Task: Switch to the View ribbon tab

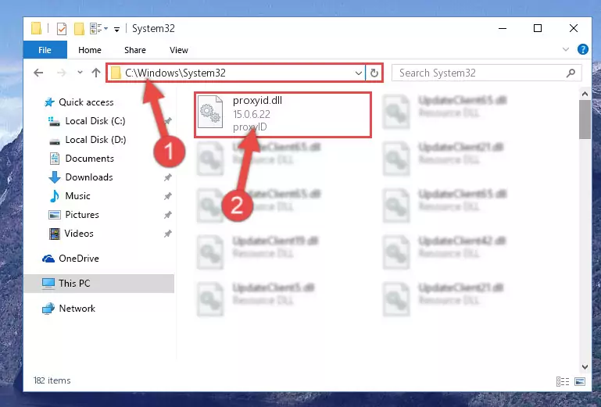Action: 179,50
